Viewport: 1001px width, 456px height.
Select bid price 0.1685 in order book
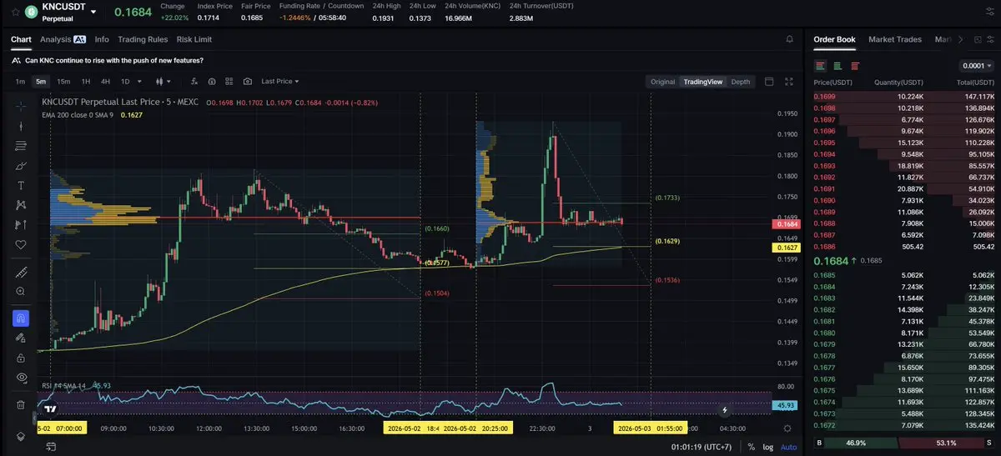coord(823,275)
